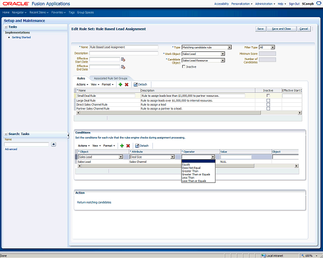Choose Does Not Equal operator

(x=198, y=168)
